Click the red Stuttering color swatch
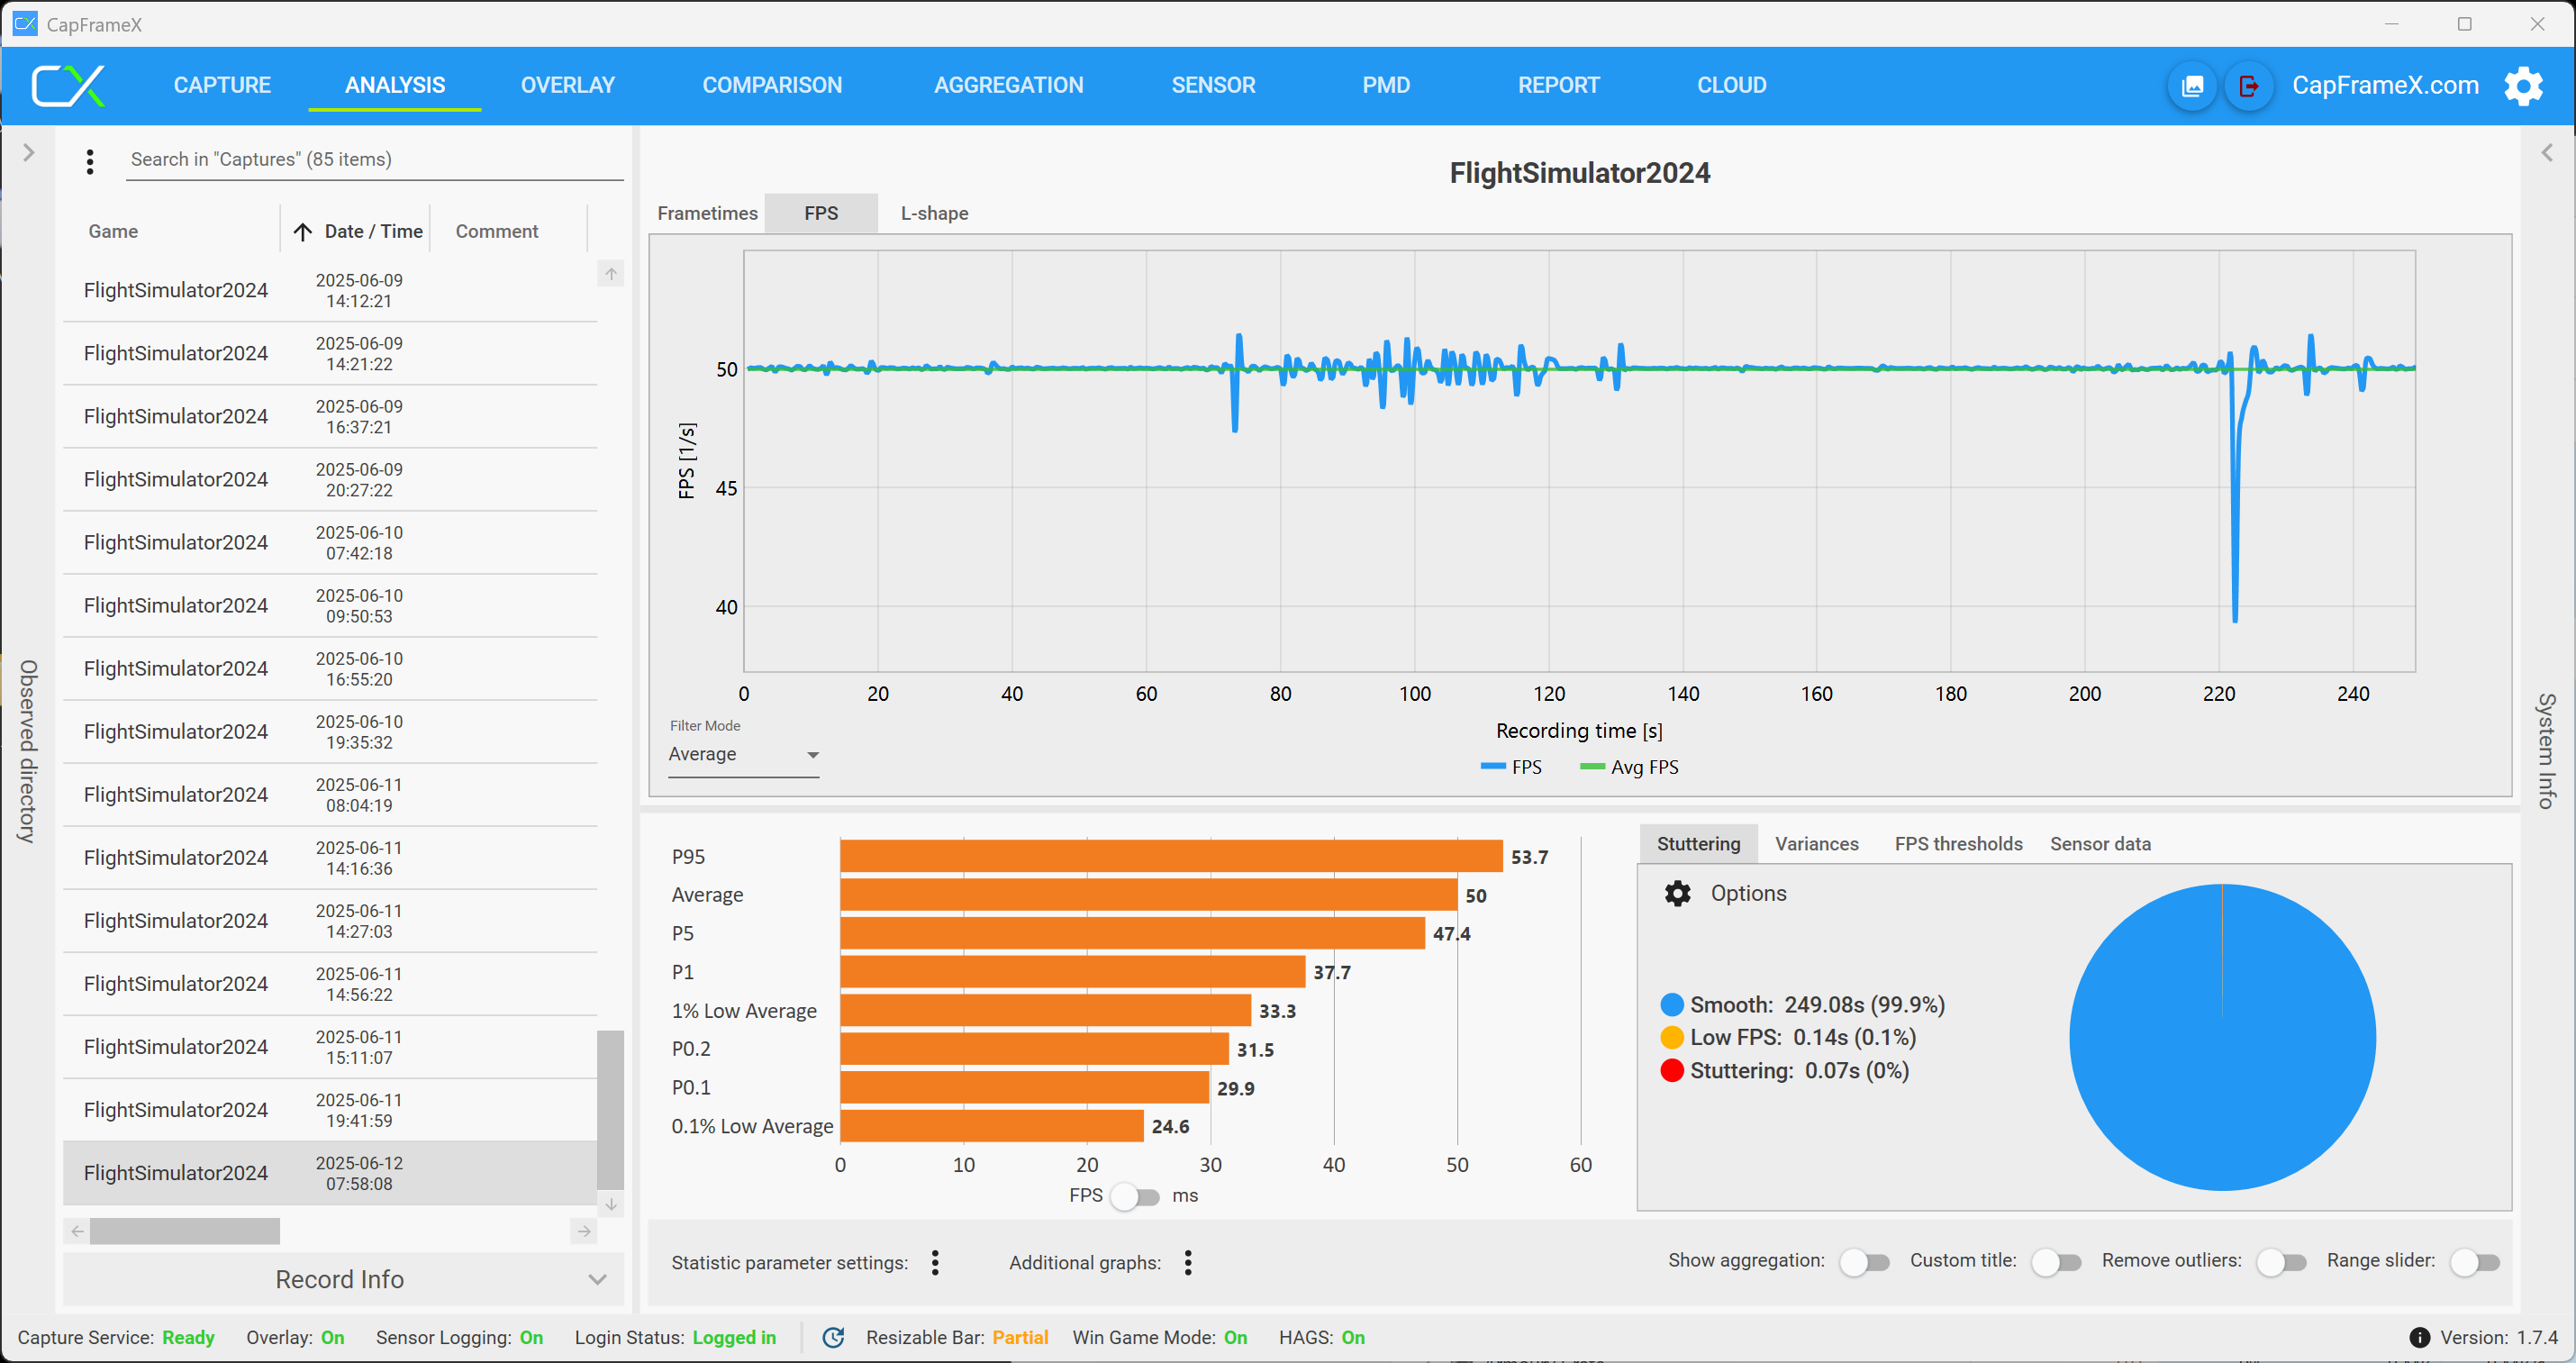Viewport: 2576px width, 1363px height. coord(1671,1071)
